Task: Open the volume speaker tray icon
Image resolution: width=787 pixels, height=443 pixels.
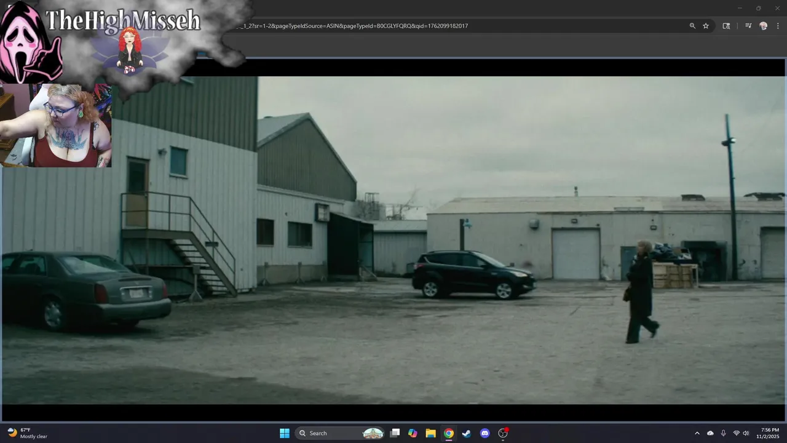Action: (x=746, y=433)
